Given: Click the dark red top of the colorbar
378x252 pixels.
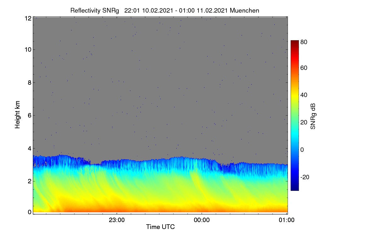Looking at the screenshot, I should tap(294, 42).
